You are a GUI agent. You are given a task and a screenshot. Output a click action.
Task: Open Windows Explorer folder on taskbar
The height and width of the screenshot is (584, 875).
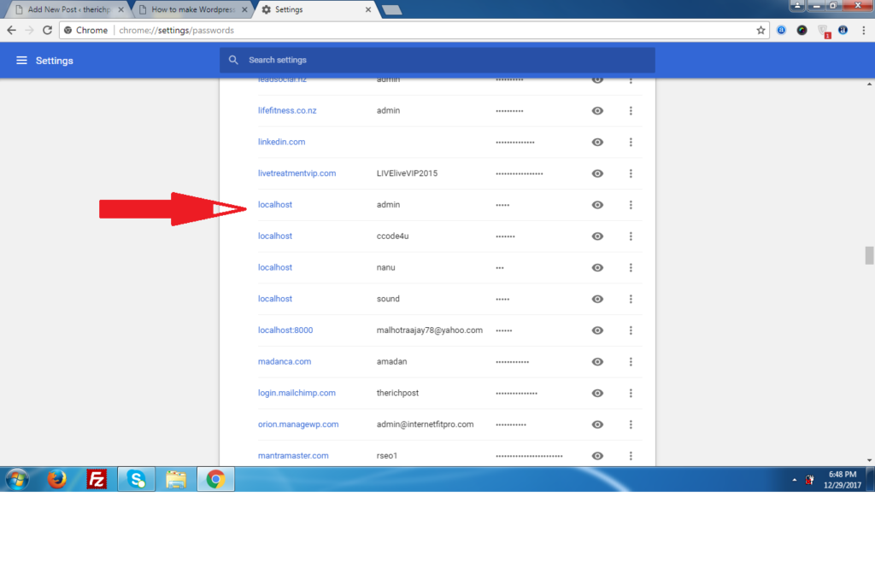(176, 479)
